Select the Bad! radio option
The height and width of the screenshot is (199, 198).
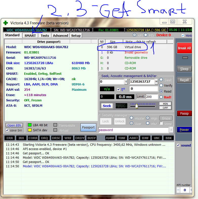[161, 97]
